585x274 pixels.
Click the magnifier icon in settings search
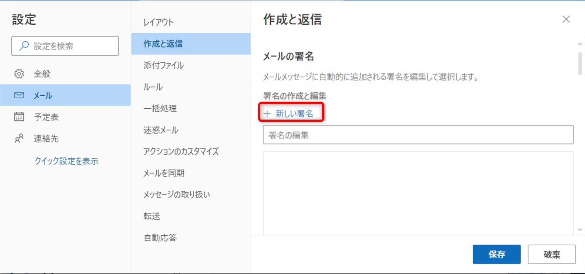click(x=25, y=46)
